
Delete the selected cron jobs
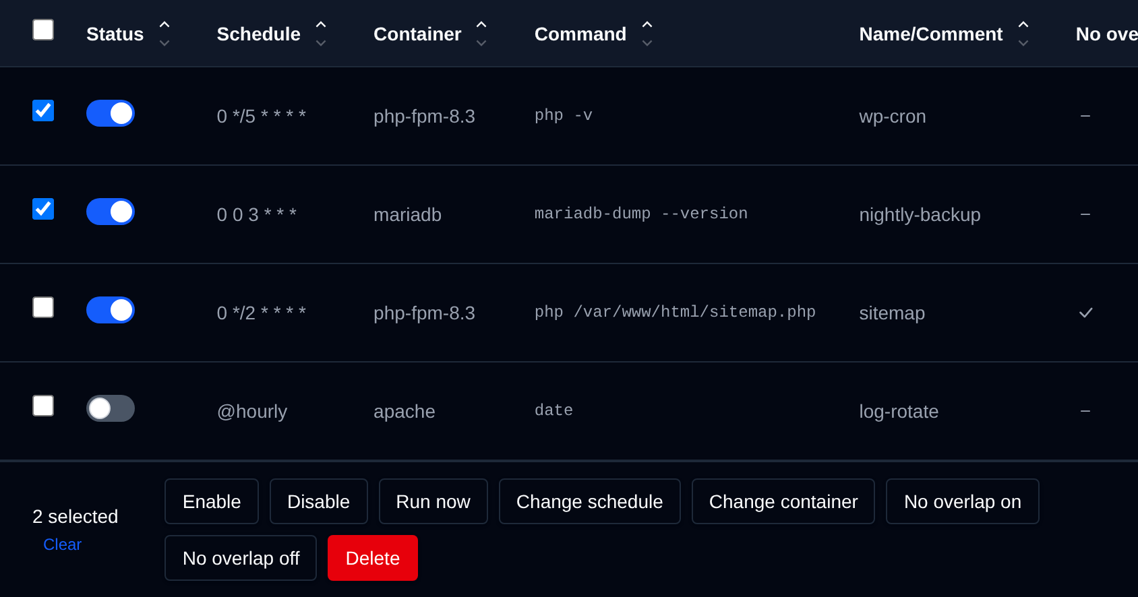tap(373, 558)
